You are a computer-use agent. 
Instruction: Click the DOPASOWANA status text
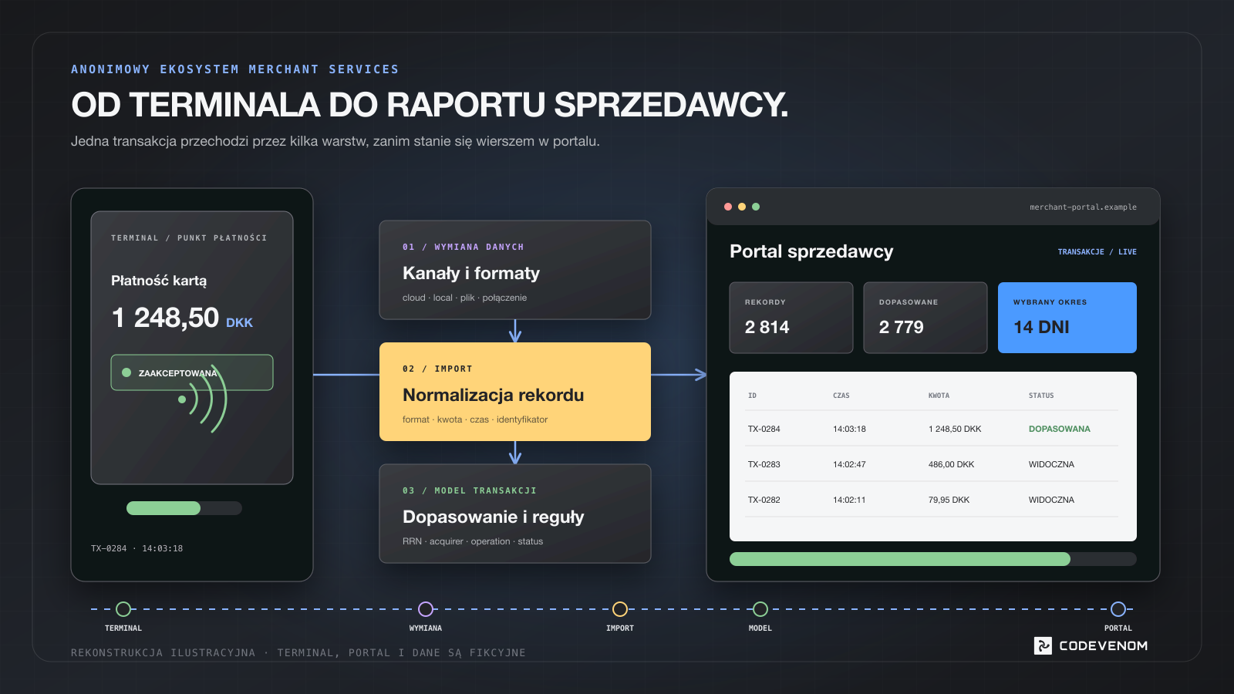(x=1060, y=429)
